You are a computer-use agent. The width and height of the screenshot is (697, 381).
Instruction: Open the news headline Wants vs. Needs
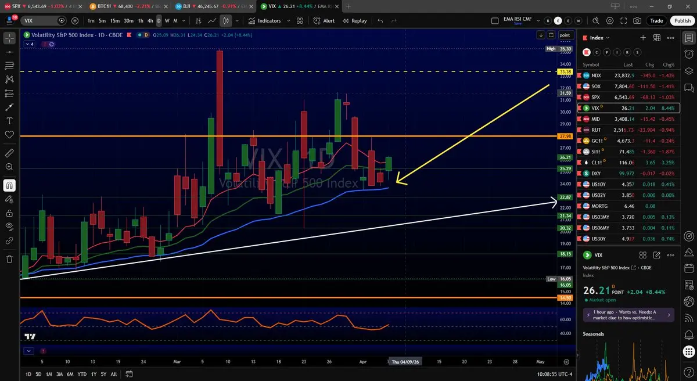point(628,315)
